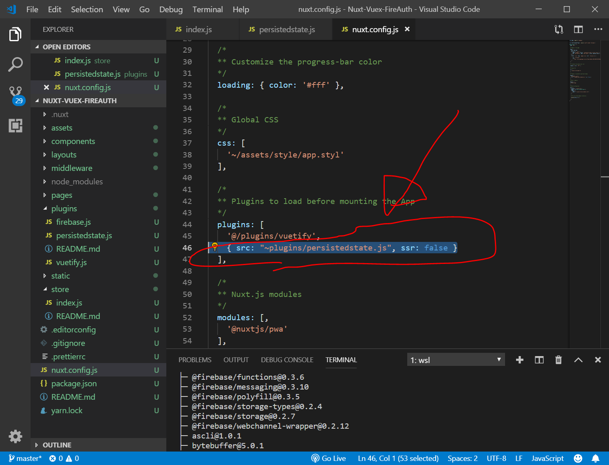Image resolution: width=609 pixels, height=465 pixels.
Task: Show the Output panel tab
Action: point(236,360)
